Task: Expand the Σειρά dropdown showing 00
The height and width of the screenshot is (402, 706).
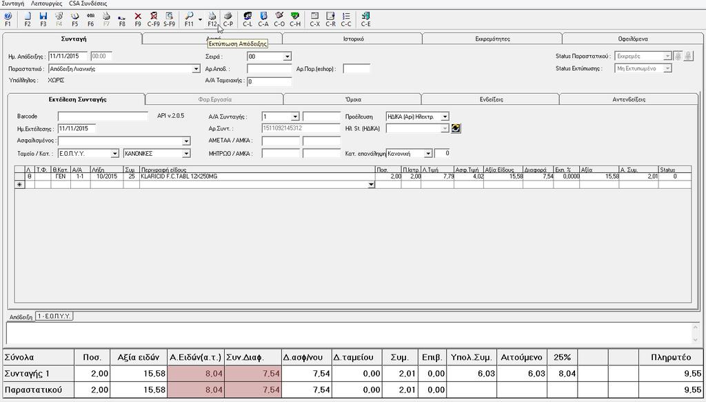Action: [x=288, y=57]
